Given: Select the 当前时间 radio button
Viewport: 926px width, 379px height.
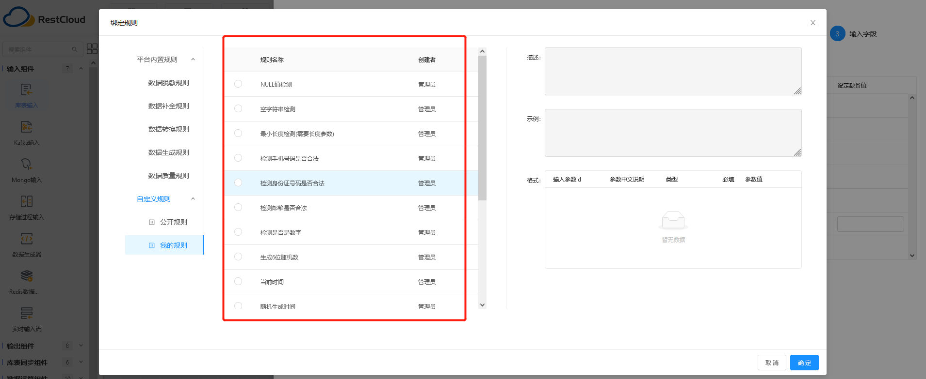Looking at the screenshot, I should (x=238, y=281).
